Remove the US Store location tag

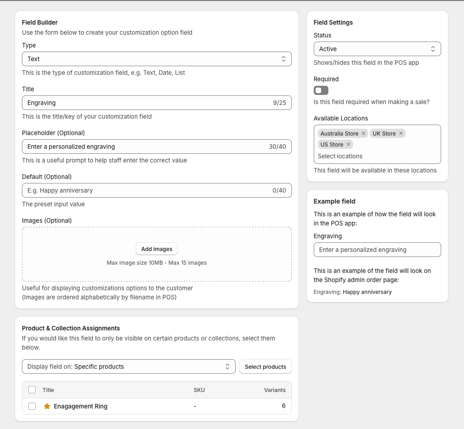click(348, 144)
